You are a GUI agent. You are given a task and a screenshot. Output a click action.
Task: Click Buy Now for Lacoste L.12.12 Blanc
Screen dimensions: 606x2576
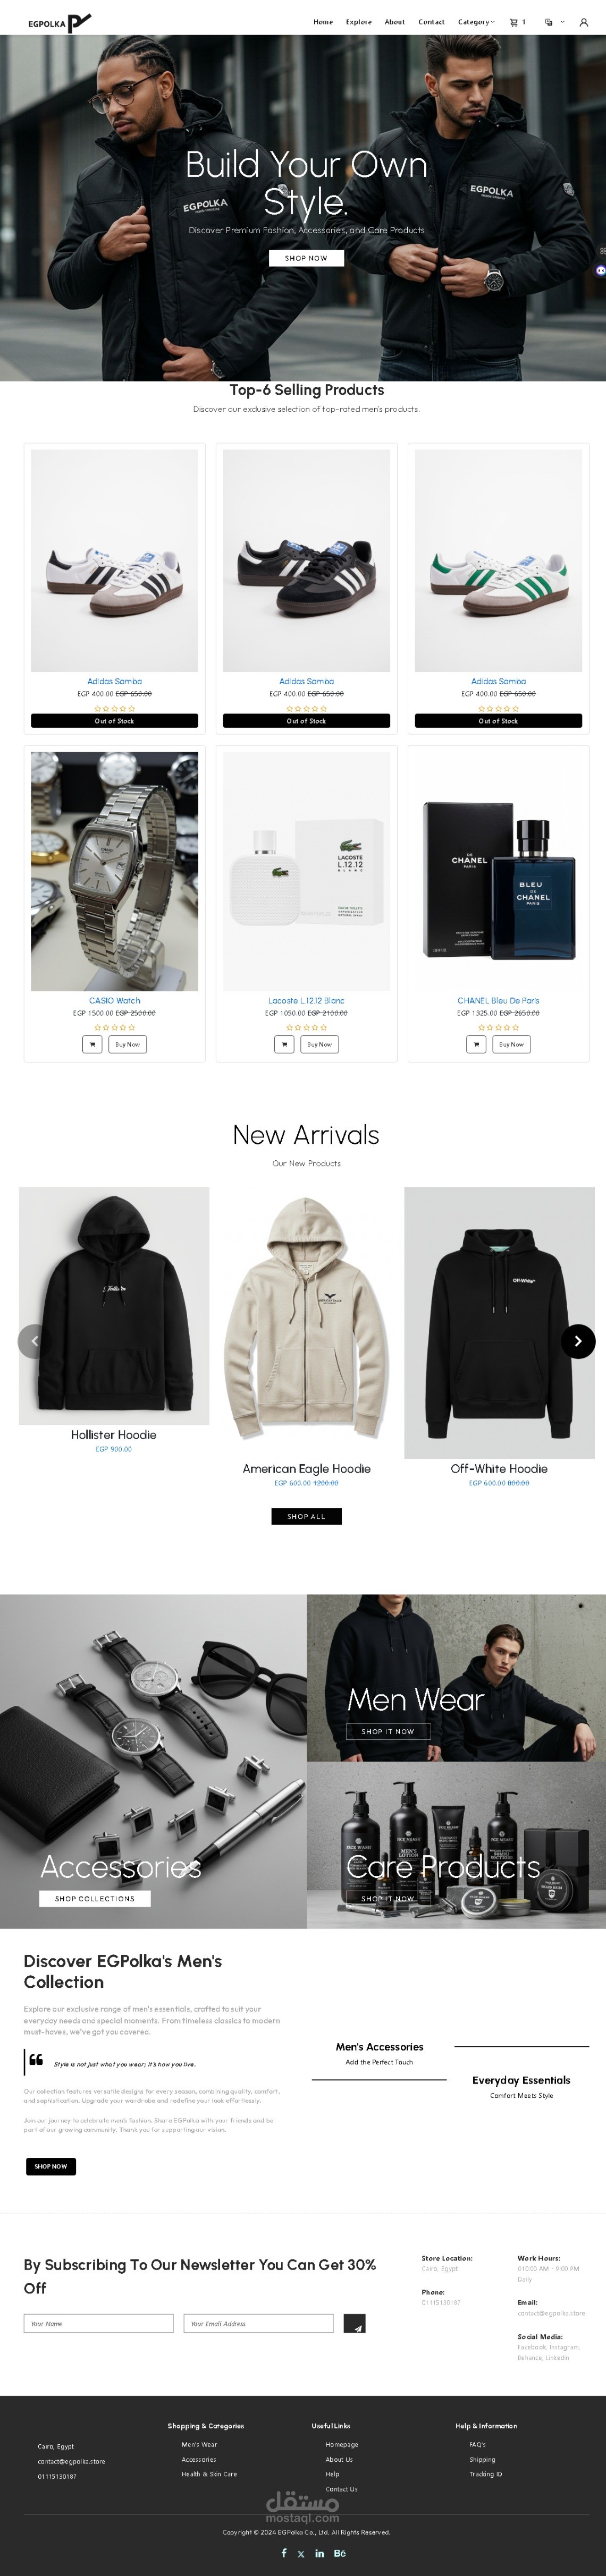320,1044
